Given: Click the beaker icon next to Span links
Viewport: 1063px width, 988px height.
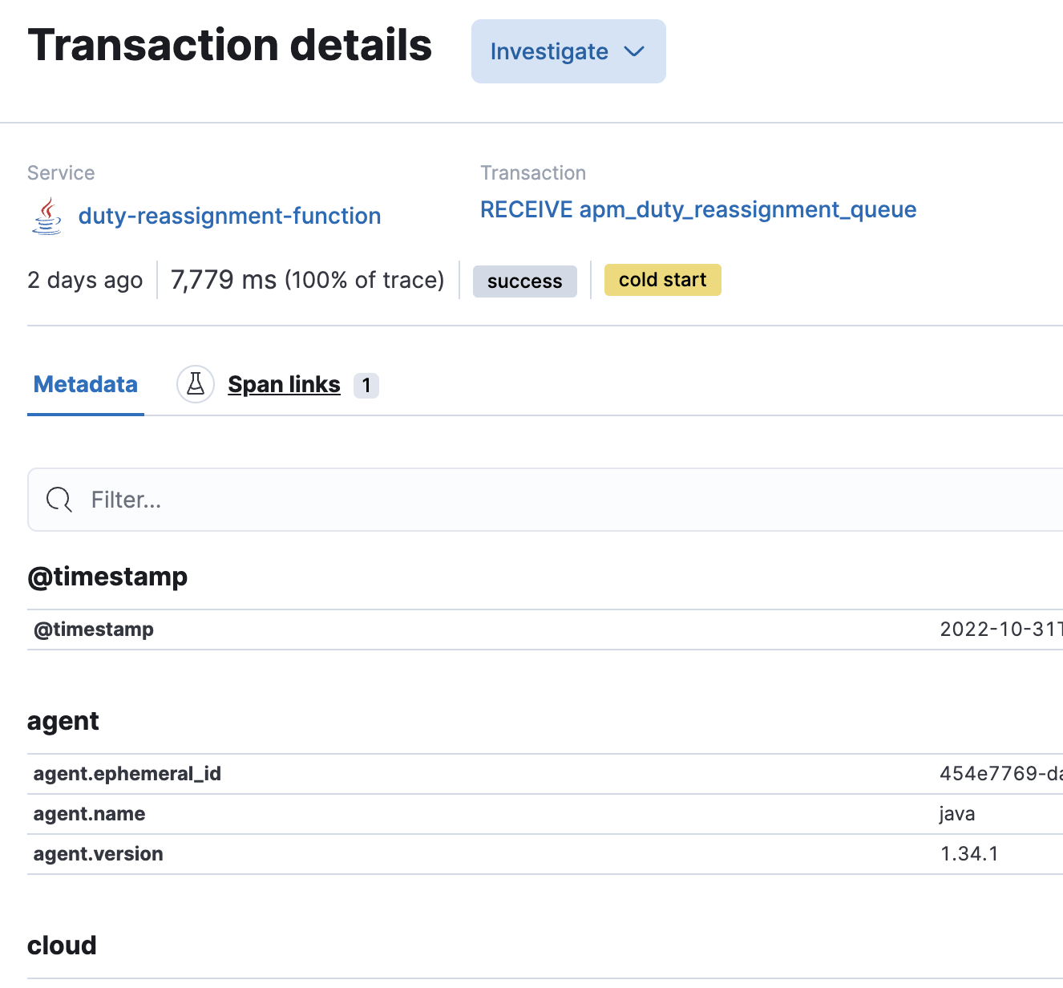Looking at the screenshot, I should pos(195,384).
